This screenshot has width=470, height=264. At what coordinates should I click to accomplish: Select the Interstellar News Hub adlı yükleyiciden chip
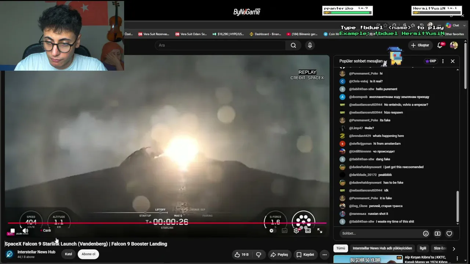pyautogui.click(x=382, y=248)
